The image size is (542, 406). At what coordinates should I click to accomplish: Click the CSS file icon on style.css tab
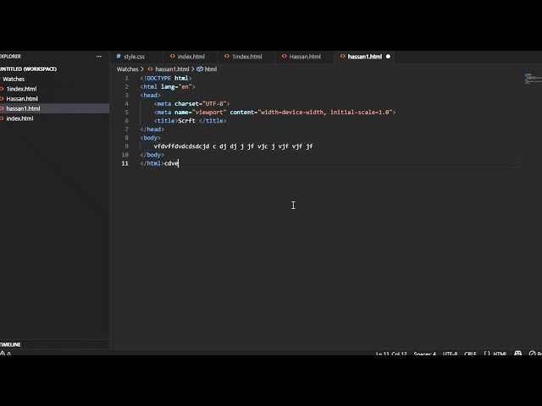point(119,57)
